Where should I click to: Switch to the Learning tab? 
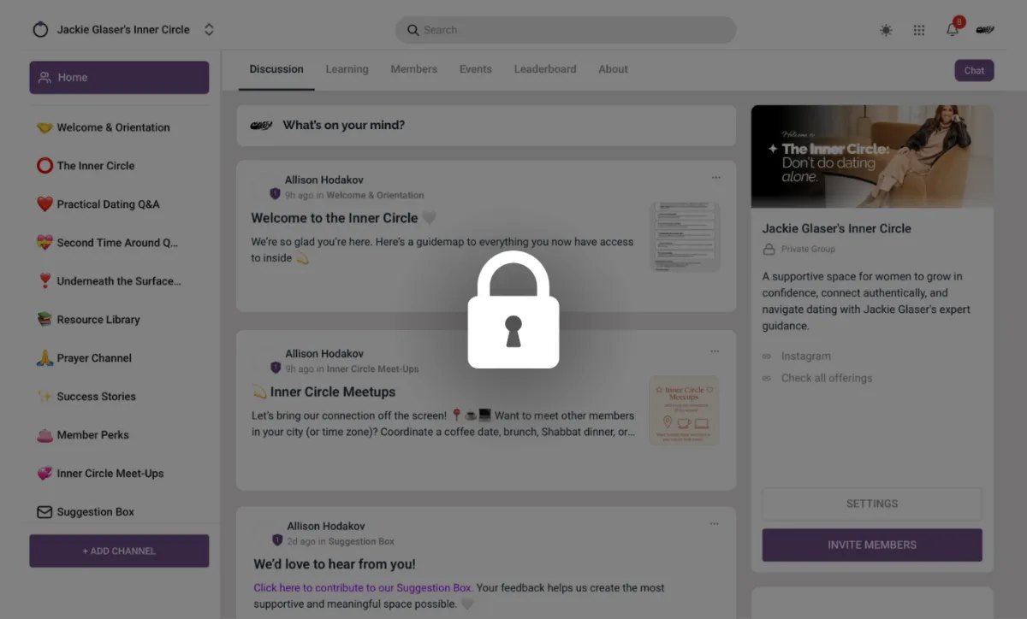click(x=347, y=69)
